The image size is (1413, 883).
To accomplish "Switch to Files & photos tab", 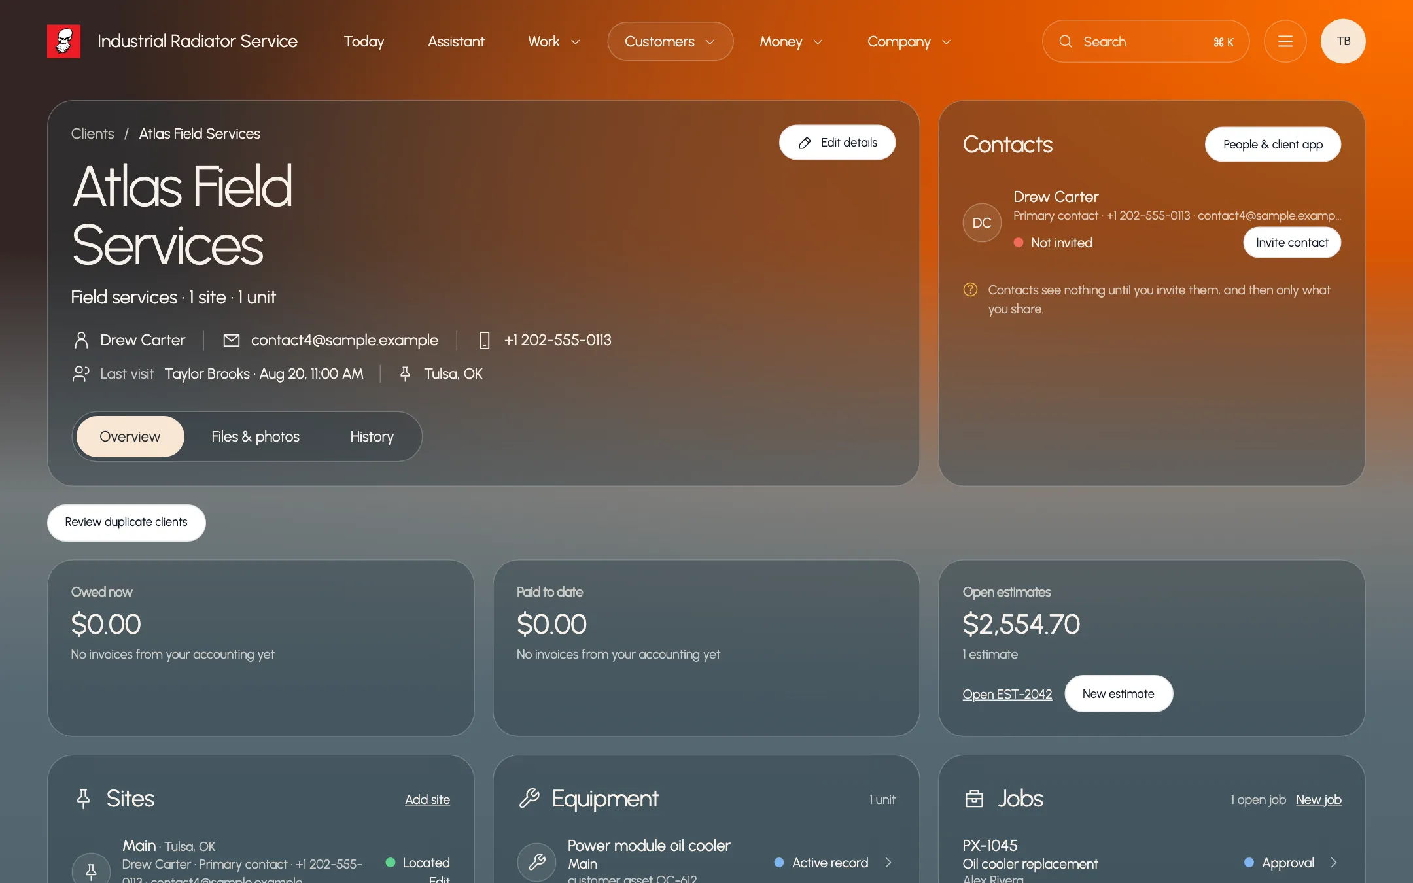I will tap(255, 436).
